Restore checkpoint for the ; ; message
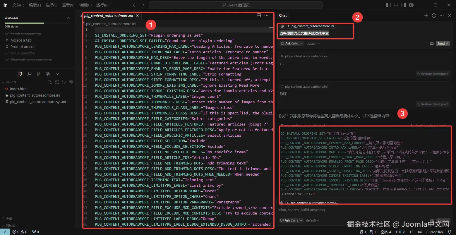This screenshot has width=456, height=235. click(x=432, y=74)
